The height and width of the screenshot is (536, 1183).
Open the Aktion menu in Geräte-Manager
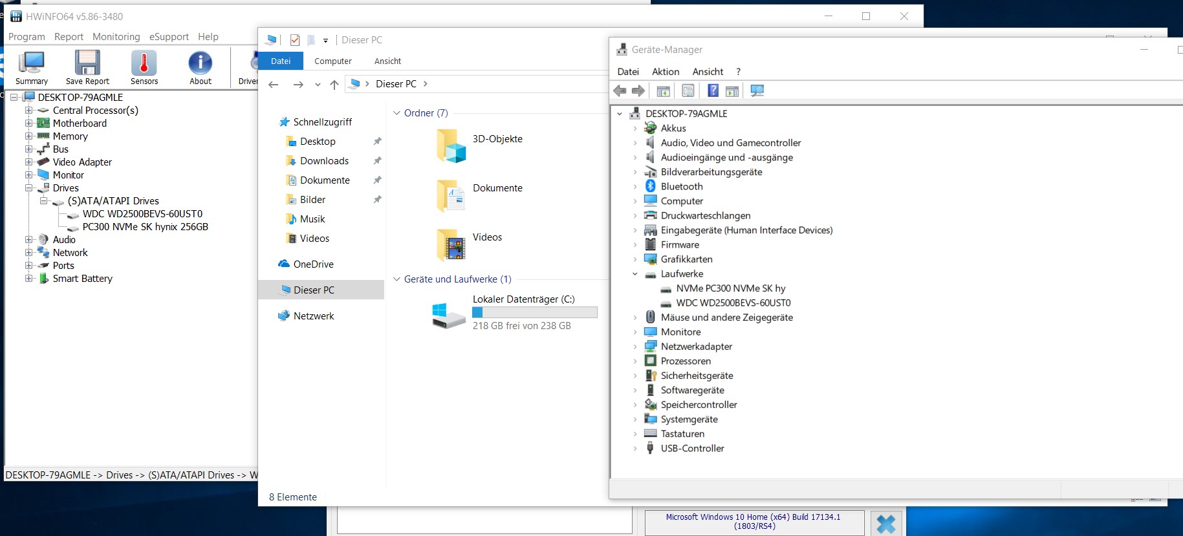666,72
